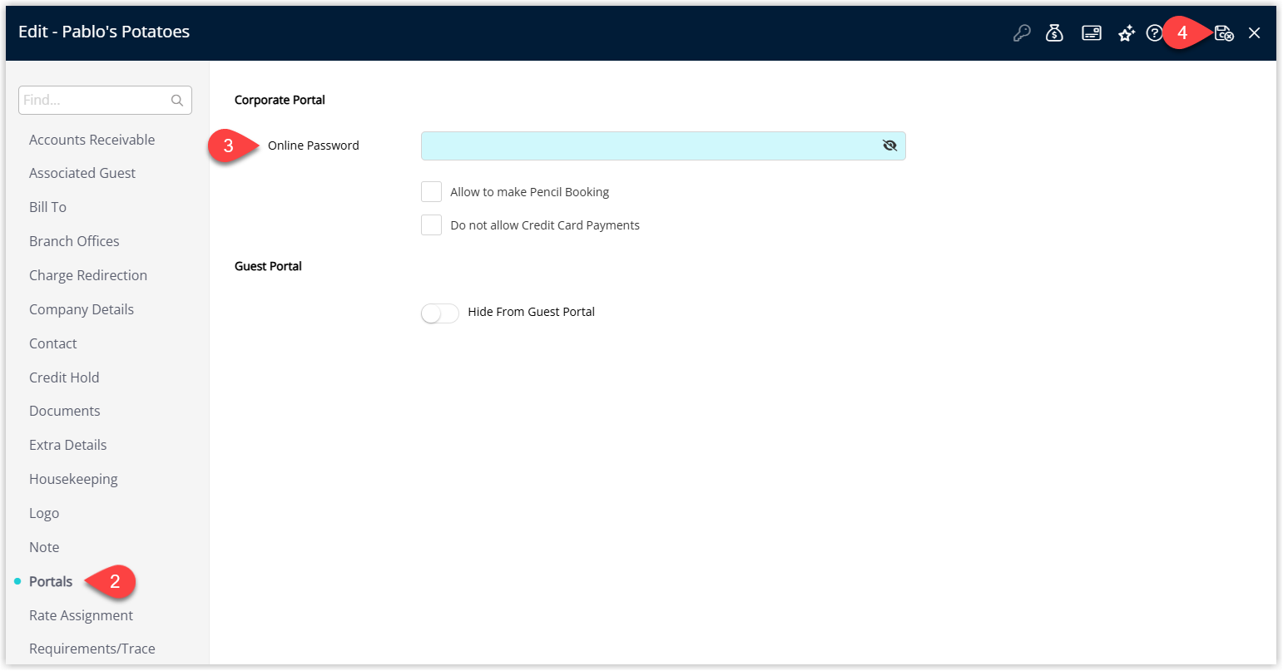This screenshot has height=671, width=1283.
Task: Open Extra Details section
Action: (68, 445)
